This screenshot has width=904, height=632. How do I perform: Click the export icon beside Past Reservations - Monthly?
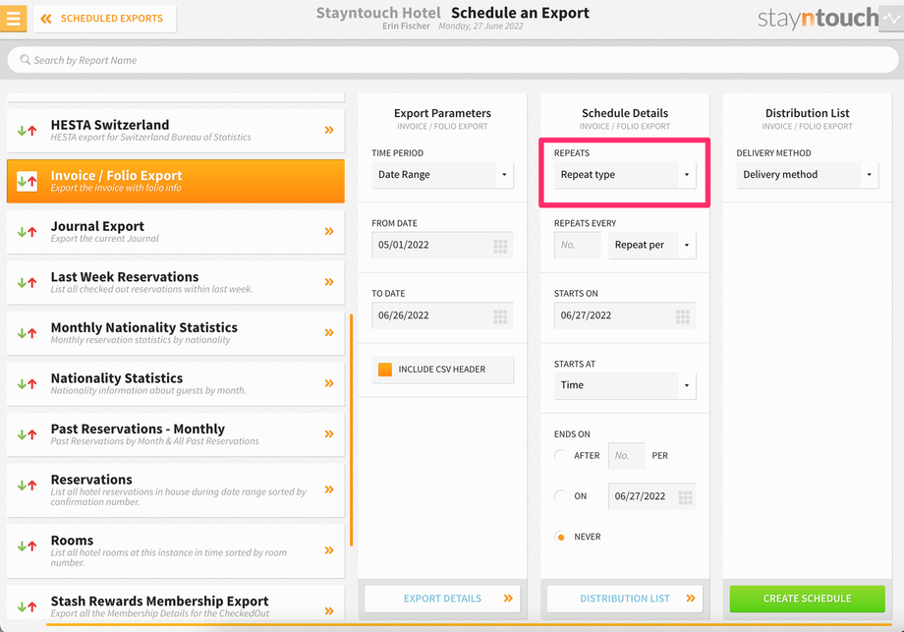(28, 434)
